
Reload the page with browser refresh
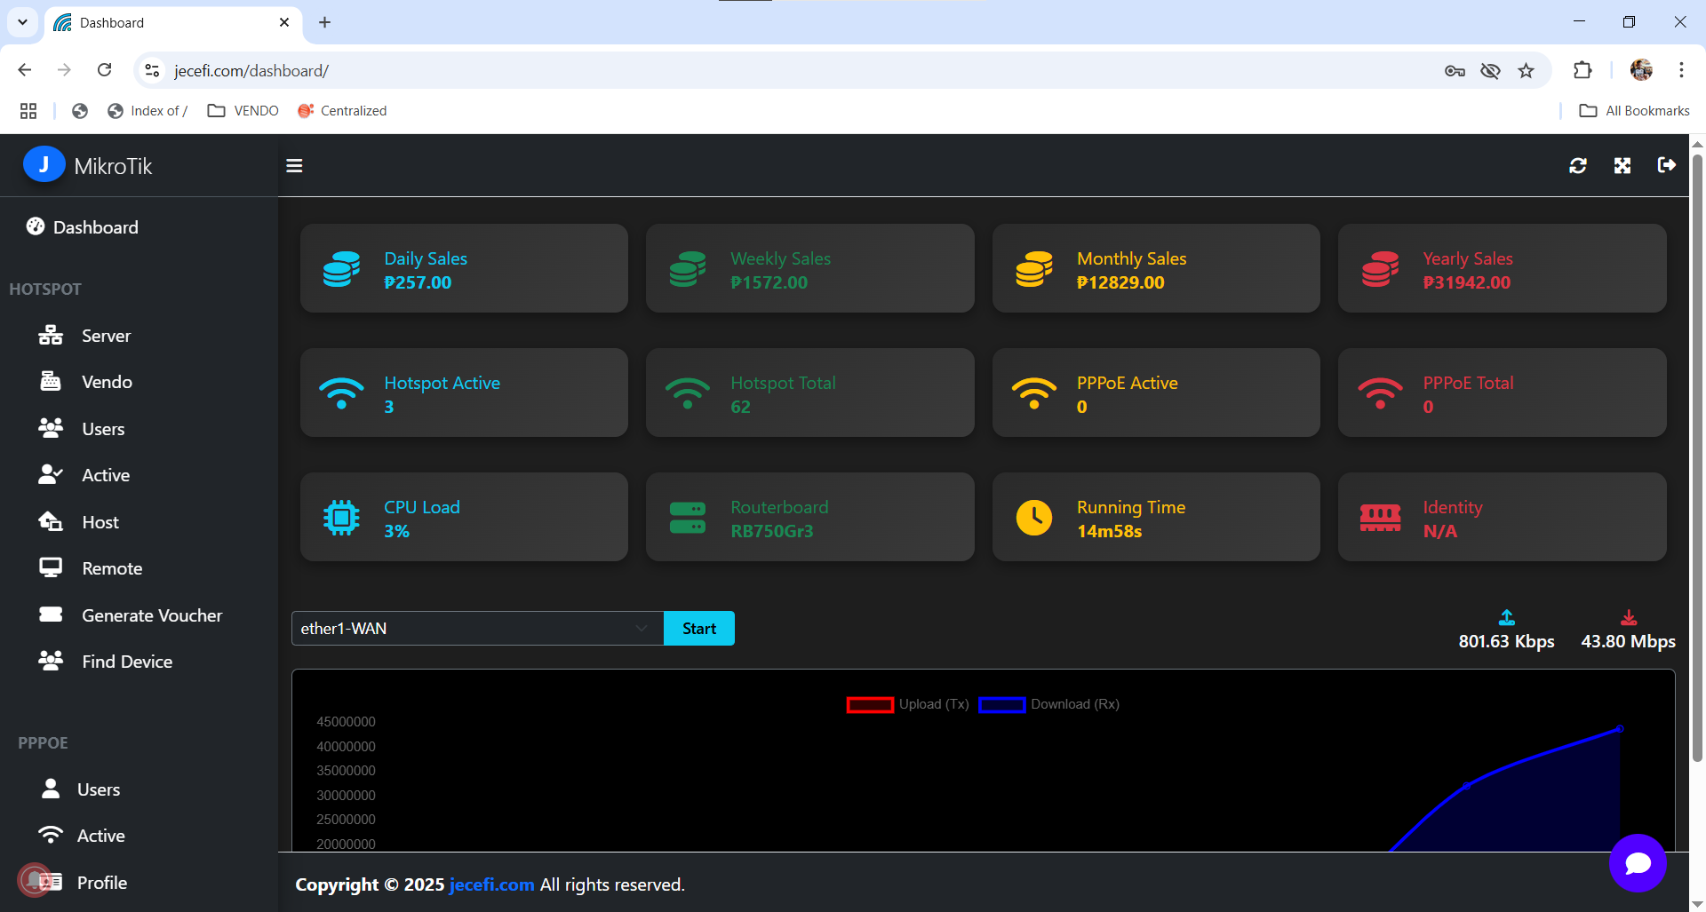coord(104,70)
